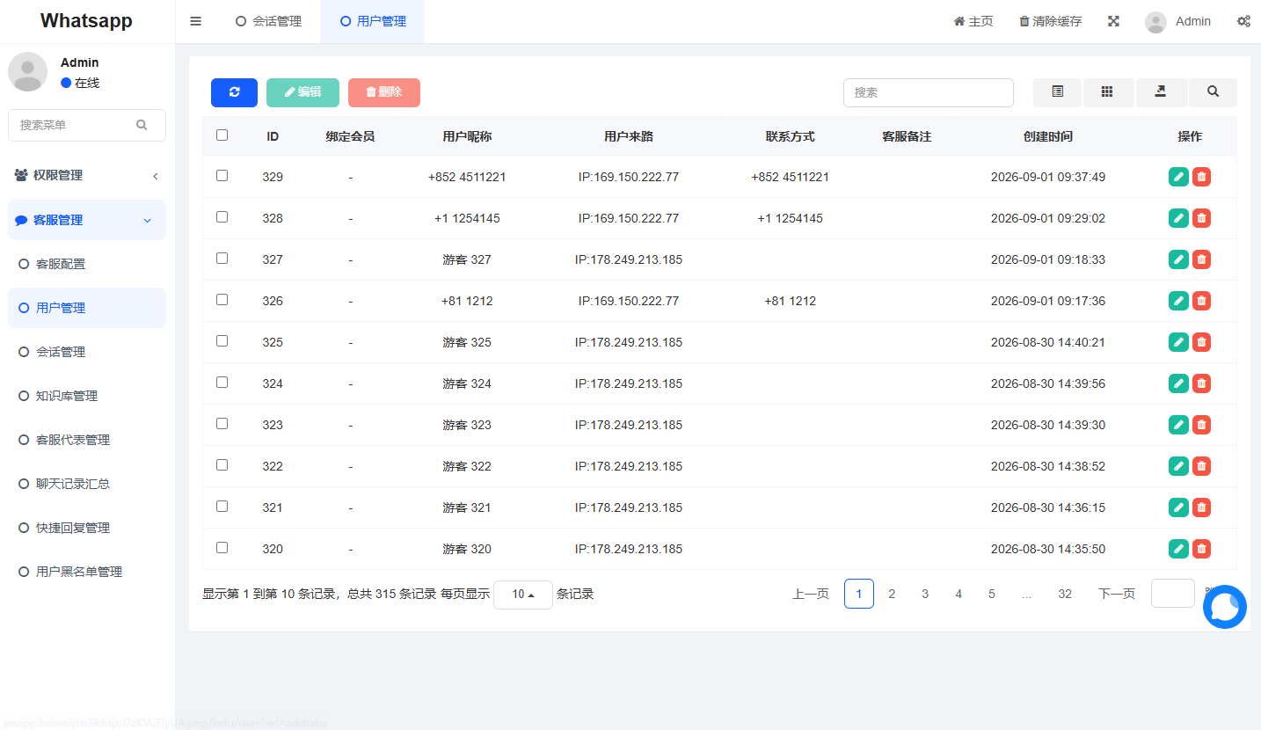The height and width of the screenshot is (730, 1261).
Task: Open the records-per-page dropdown showing 10
Action: coord(523,595)
